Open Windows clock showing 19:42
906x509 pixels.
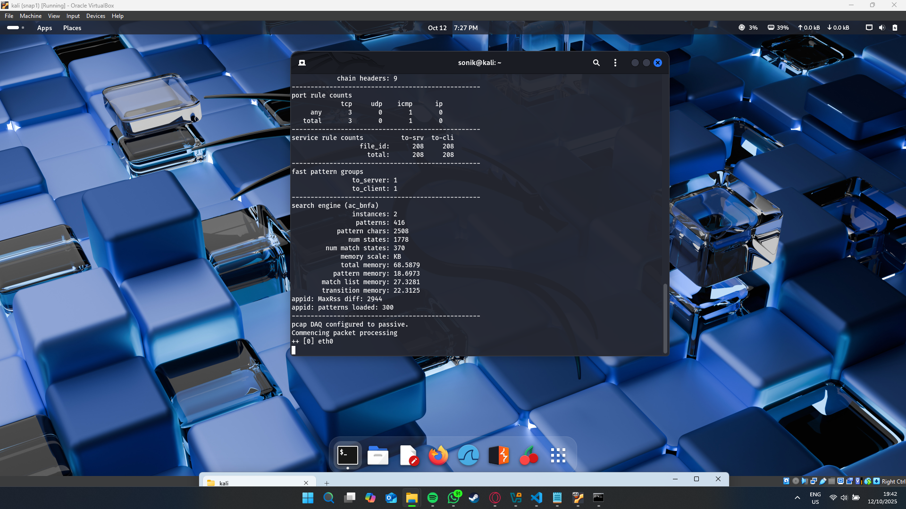click(882, 498)
